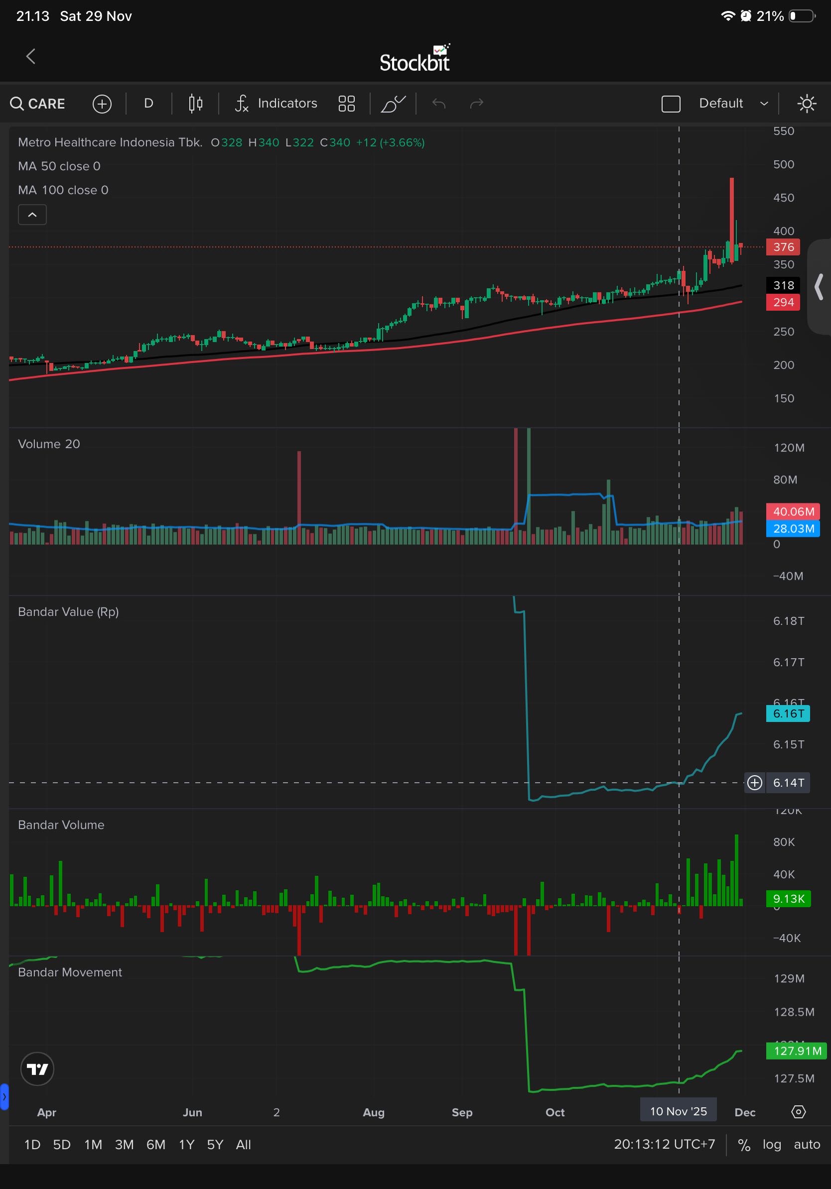Open symbol search for CARE
The image size is (831, 1189).
(x=38, y=104)
